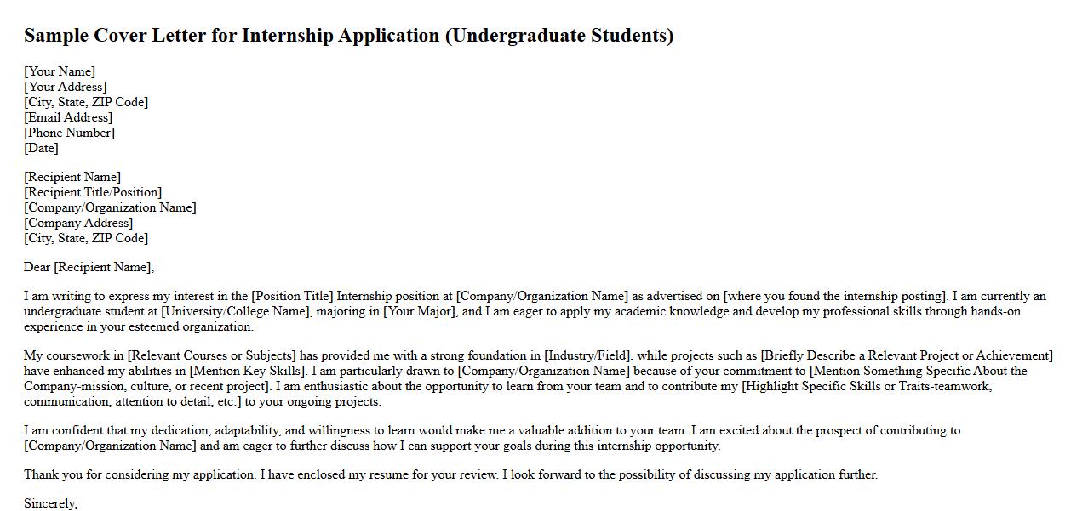This screenshot has width=1088, height=511.
Task: Click the [Recipient Title/Position] placeholder
Action: (x=93, y=192)
